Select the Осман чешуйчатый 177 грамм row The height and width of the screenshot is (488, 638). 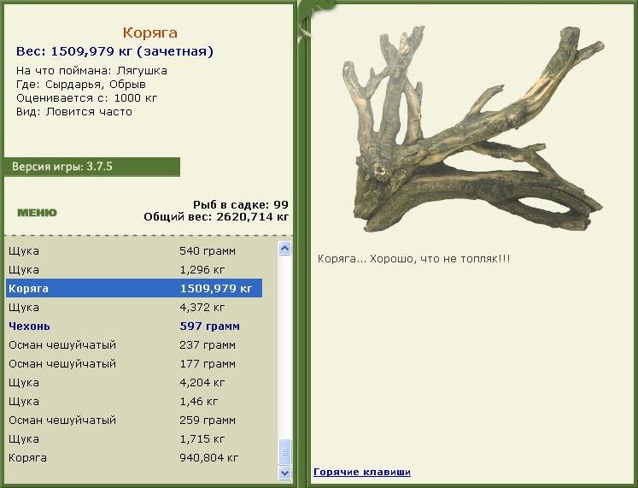pyautogui.click(x=134, y=363)
